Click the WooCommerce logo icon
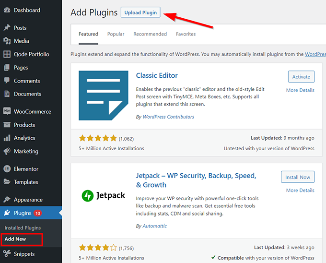Viewport: 326px width, 263px height. tap(7, 111)
